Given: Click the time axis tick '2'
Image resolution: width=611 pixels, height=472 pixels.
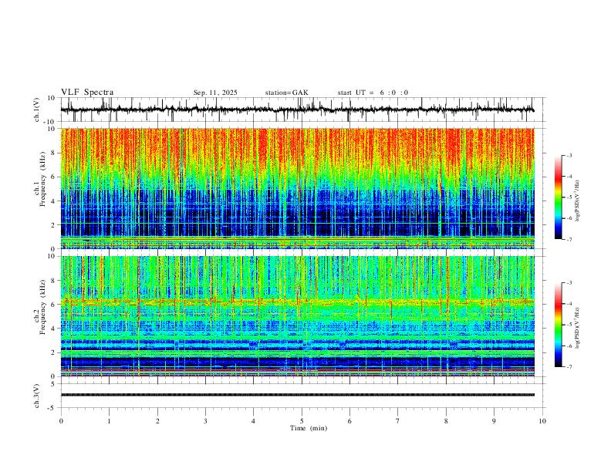Looking at the screenshot, I should [157, 421].
